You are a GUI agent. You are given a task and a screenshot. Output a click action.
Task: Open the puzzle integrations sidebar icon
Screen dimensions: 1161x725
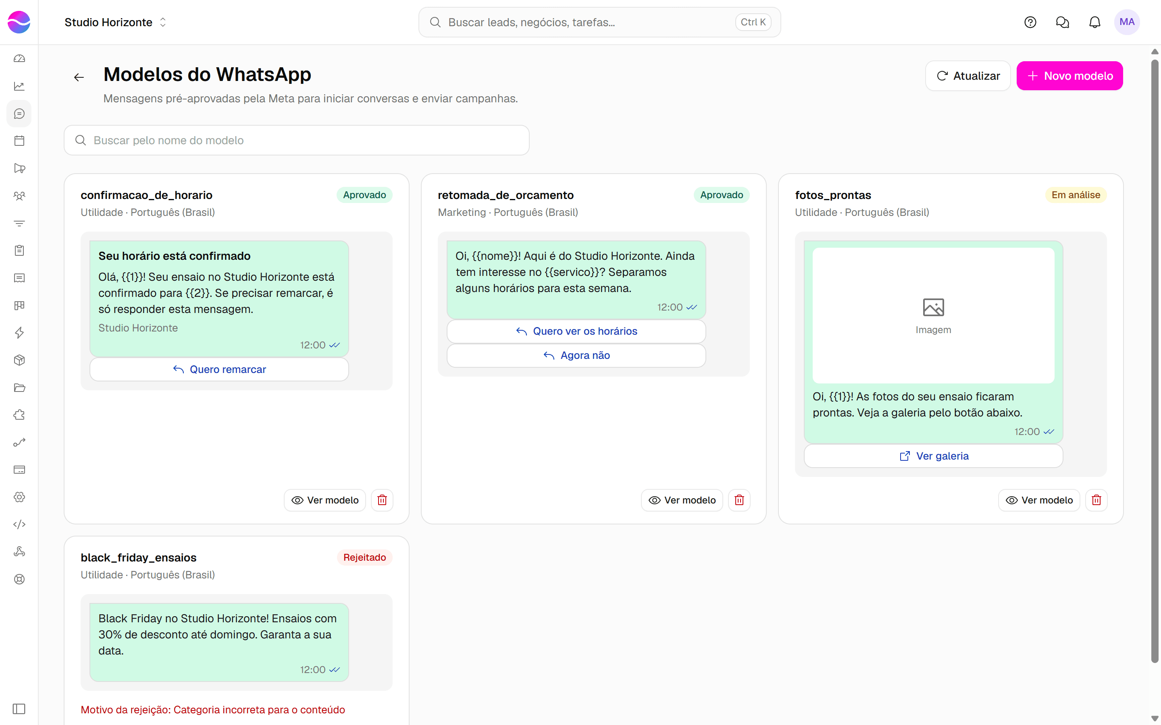coord(19,415)
